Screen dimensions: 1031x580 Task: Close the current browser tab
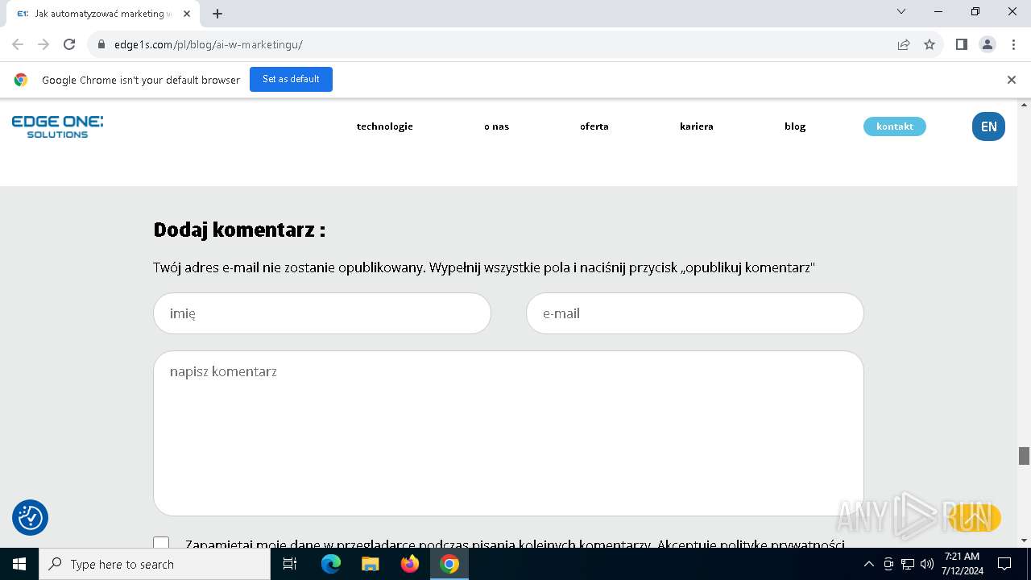pos(187,14)
